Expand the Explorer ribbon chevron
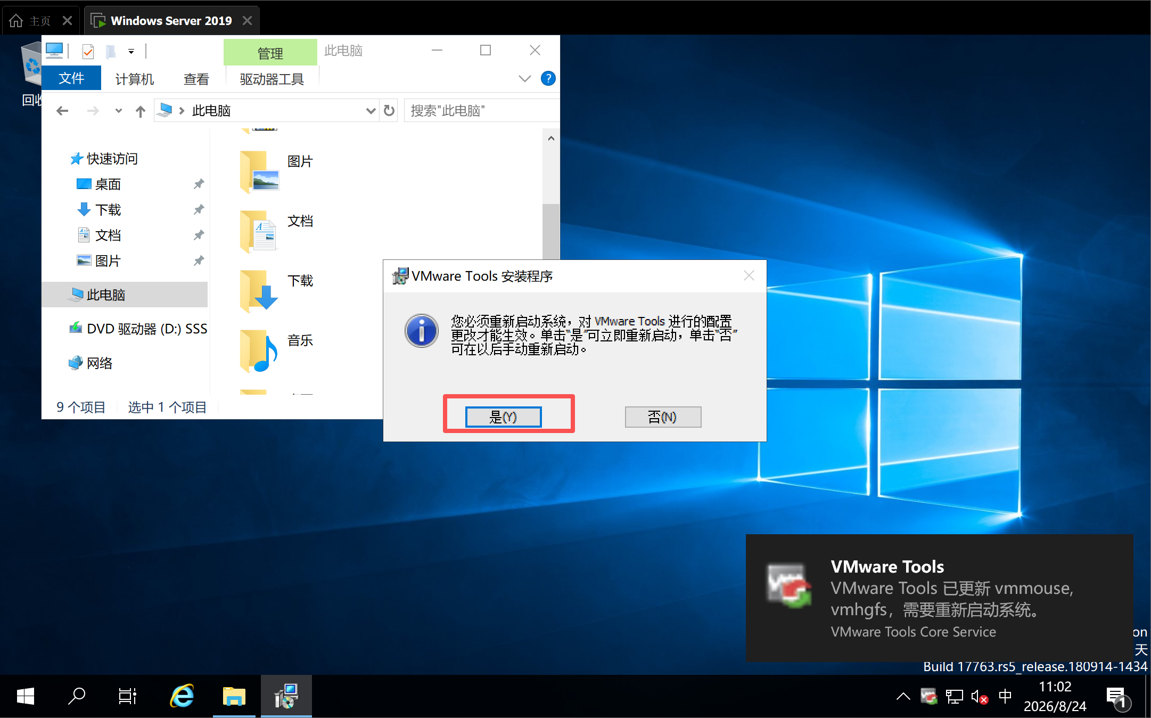Screen dimensions: 1151x718 tap(524, 79)
